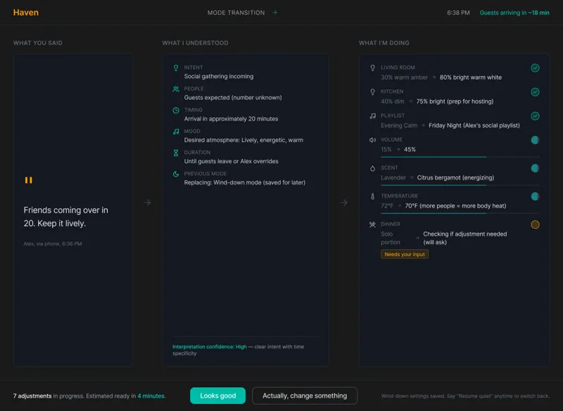Click the Volume progress bar
The width and height of the screenshot is (563, 411).
(460, 157)
